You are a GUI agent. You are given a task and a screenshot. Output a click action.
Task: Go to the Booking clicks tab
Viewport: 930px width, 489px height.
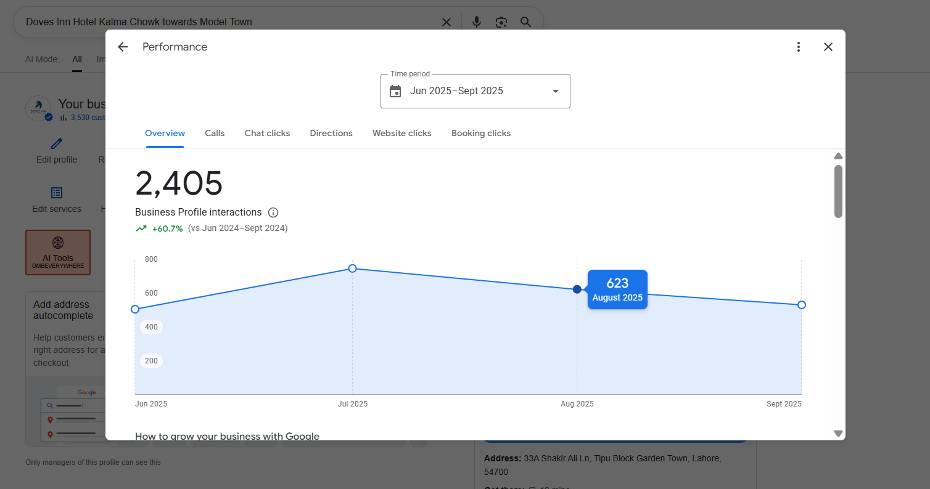pyautogui.click(x=481, y=133)
